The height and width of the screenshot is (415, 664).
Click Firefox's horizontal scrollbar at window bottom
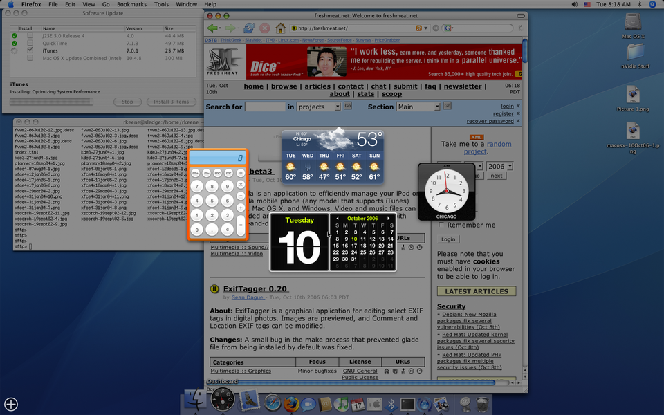click(350, 382)
